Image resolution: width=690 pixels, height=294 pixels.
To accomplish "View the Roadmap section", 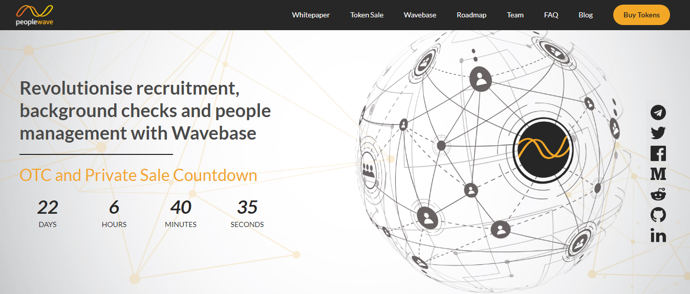I will click(471, 15).
